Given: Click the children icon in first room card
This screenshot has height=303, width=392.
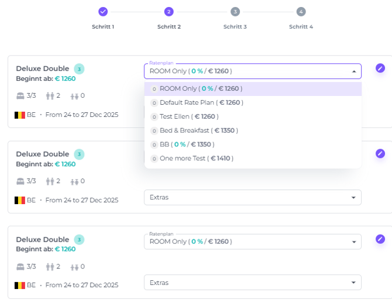Looking at the screenshot, I should pyautogui.click(x=74, y=96).
